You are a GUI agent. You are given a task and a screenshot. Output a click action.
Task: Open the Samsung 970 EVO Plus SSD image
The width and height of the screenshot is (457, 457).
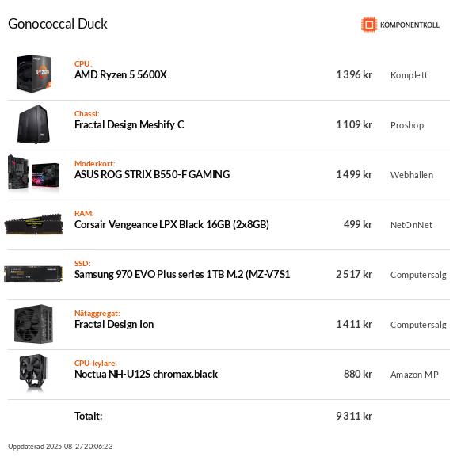(x=33, y=274)
